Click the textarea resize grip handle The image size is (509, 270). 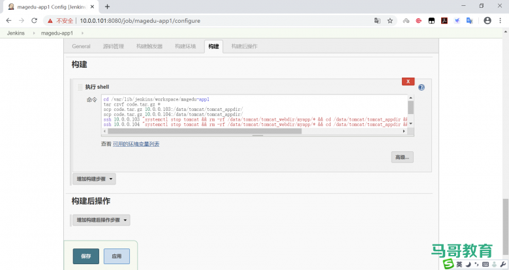[x=258, y=135]
